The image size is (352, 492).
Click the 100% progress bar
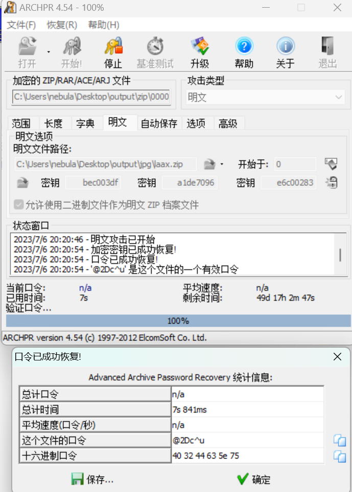[178, 321]
